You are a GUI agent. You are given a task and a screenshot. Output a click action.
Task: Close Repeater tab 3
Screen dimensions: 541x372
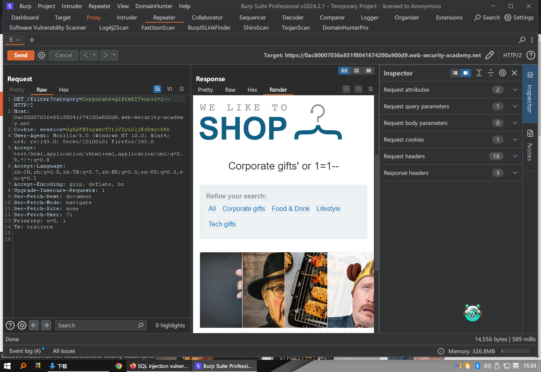(x=17, y=40)
